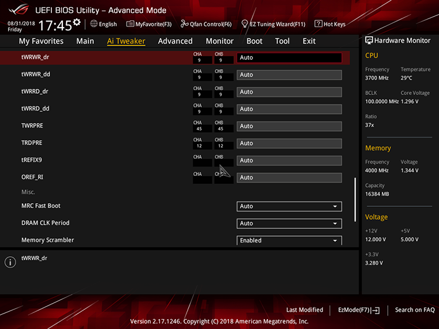Select the tWRRD_dr Auto field
The height and width of the screenshot is (329, 439).
[x=289, y=92]
